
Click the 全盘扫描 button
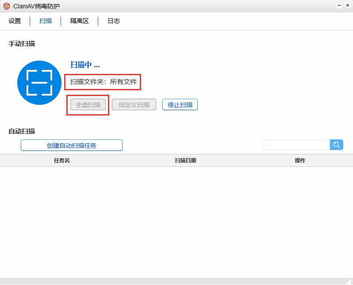(88, 104)
